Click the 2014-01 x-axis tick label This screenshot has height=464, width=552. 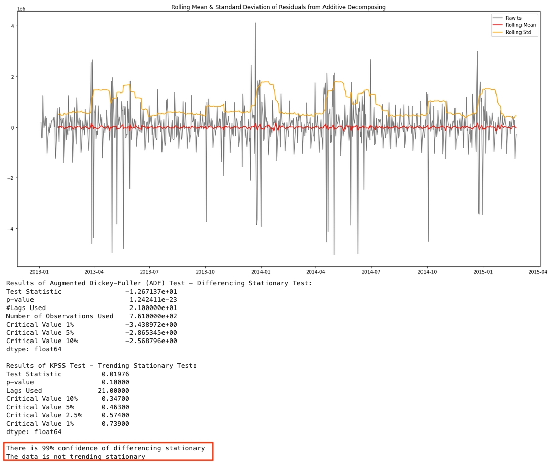261,272
